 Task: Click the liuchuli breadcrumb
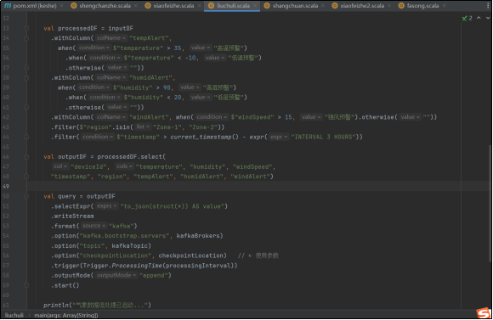tap(14, 315)
